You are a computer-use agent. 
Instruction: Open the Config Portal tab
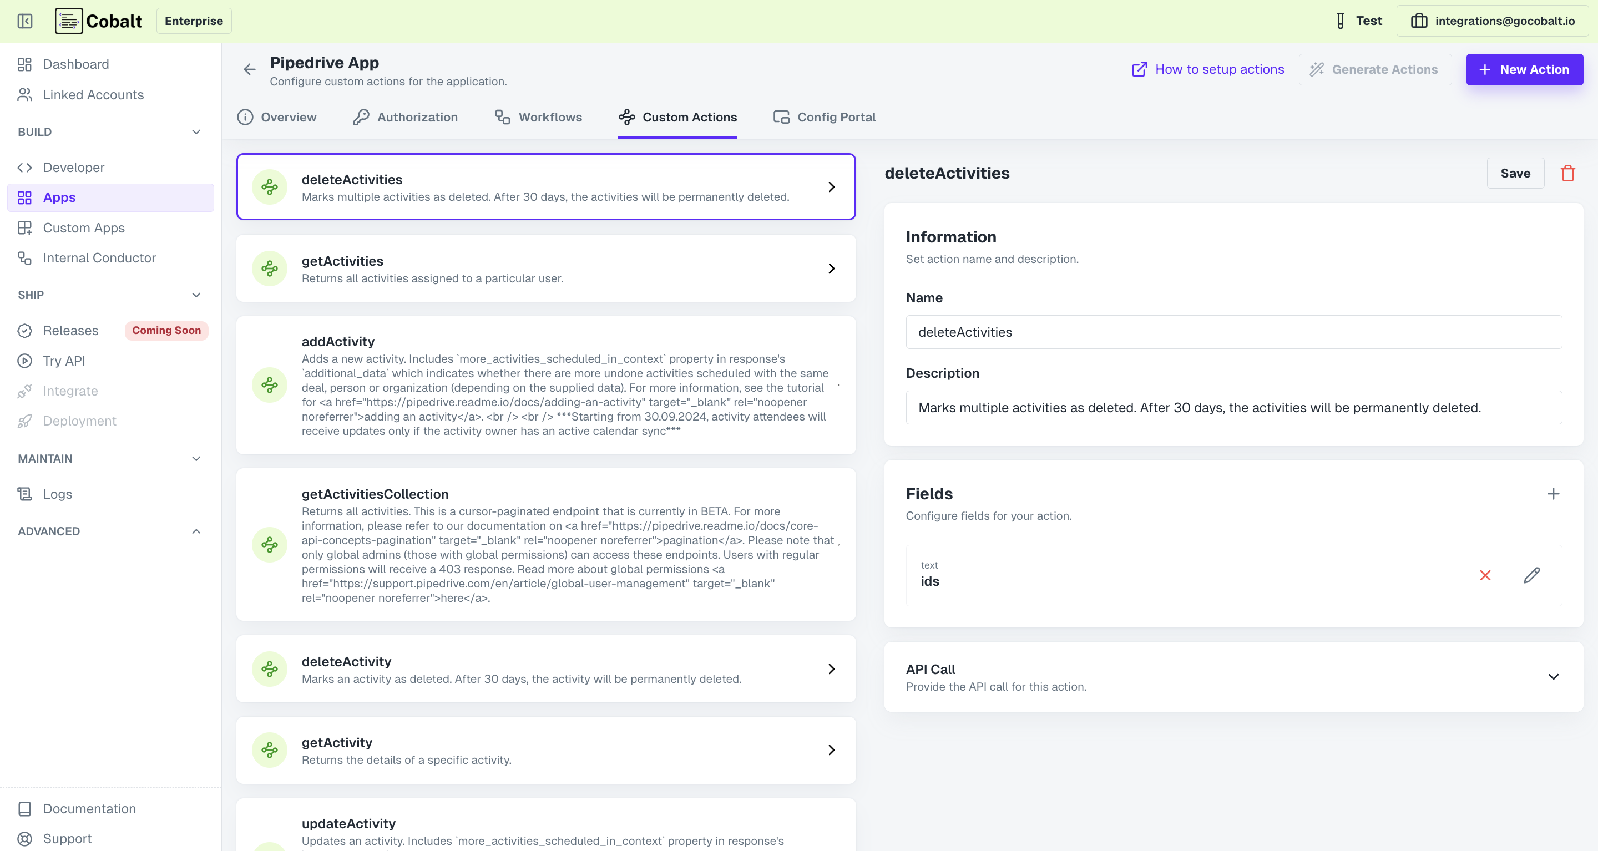tap(836, 116)
